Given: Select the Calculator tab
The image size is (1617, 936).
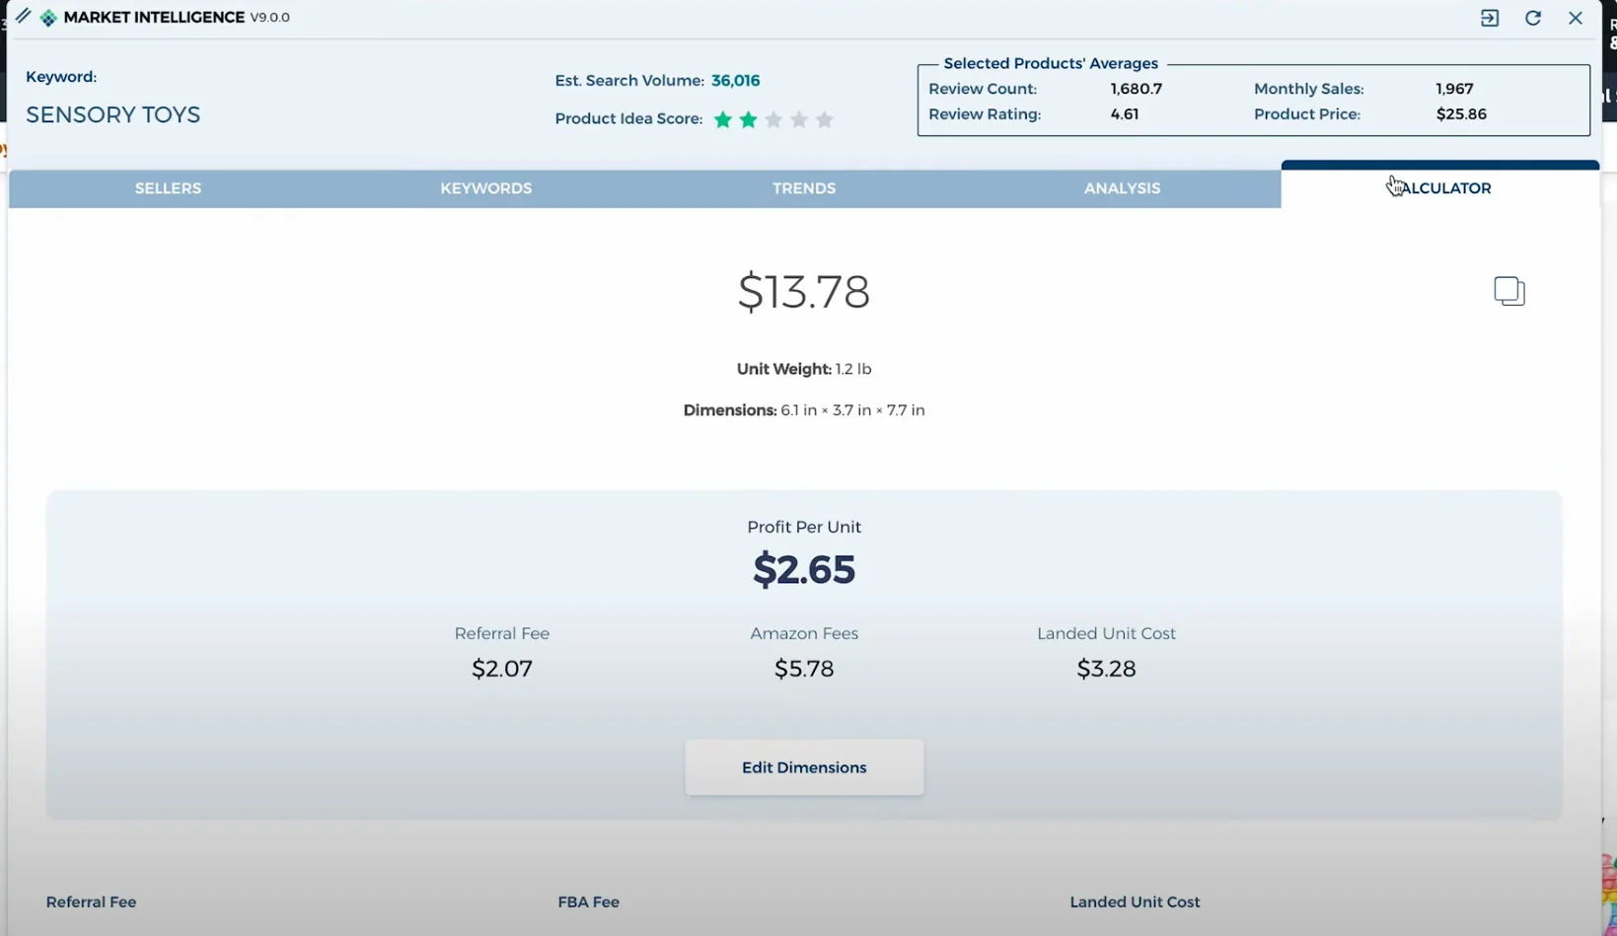Looking at the screenshot, I should (1439, 188).
